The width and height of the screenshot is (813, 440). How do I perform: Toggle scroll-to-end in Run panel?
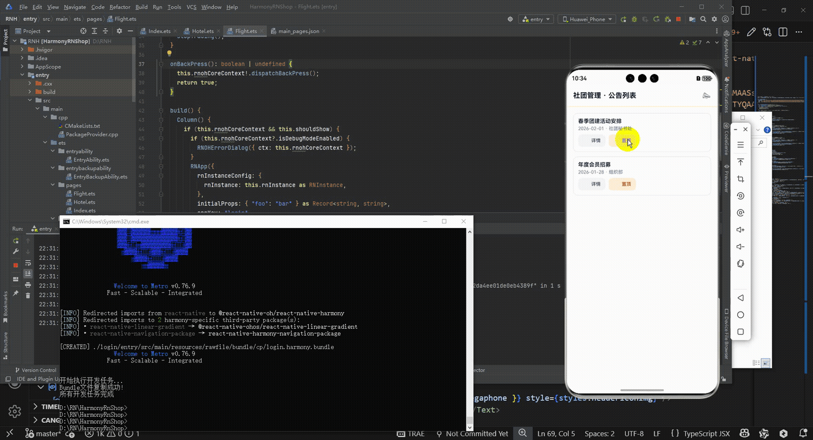28,274
